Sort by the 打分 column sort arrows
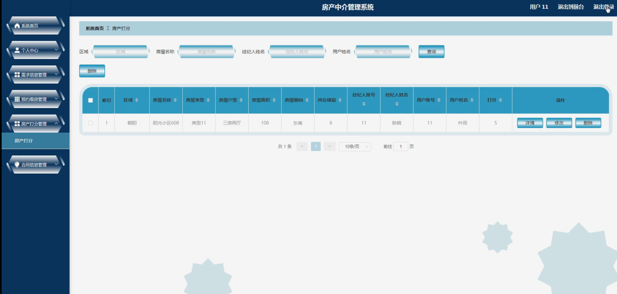Viewport: 617px width, 294px height. [500, 100]
